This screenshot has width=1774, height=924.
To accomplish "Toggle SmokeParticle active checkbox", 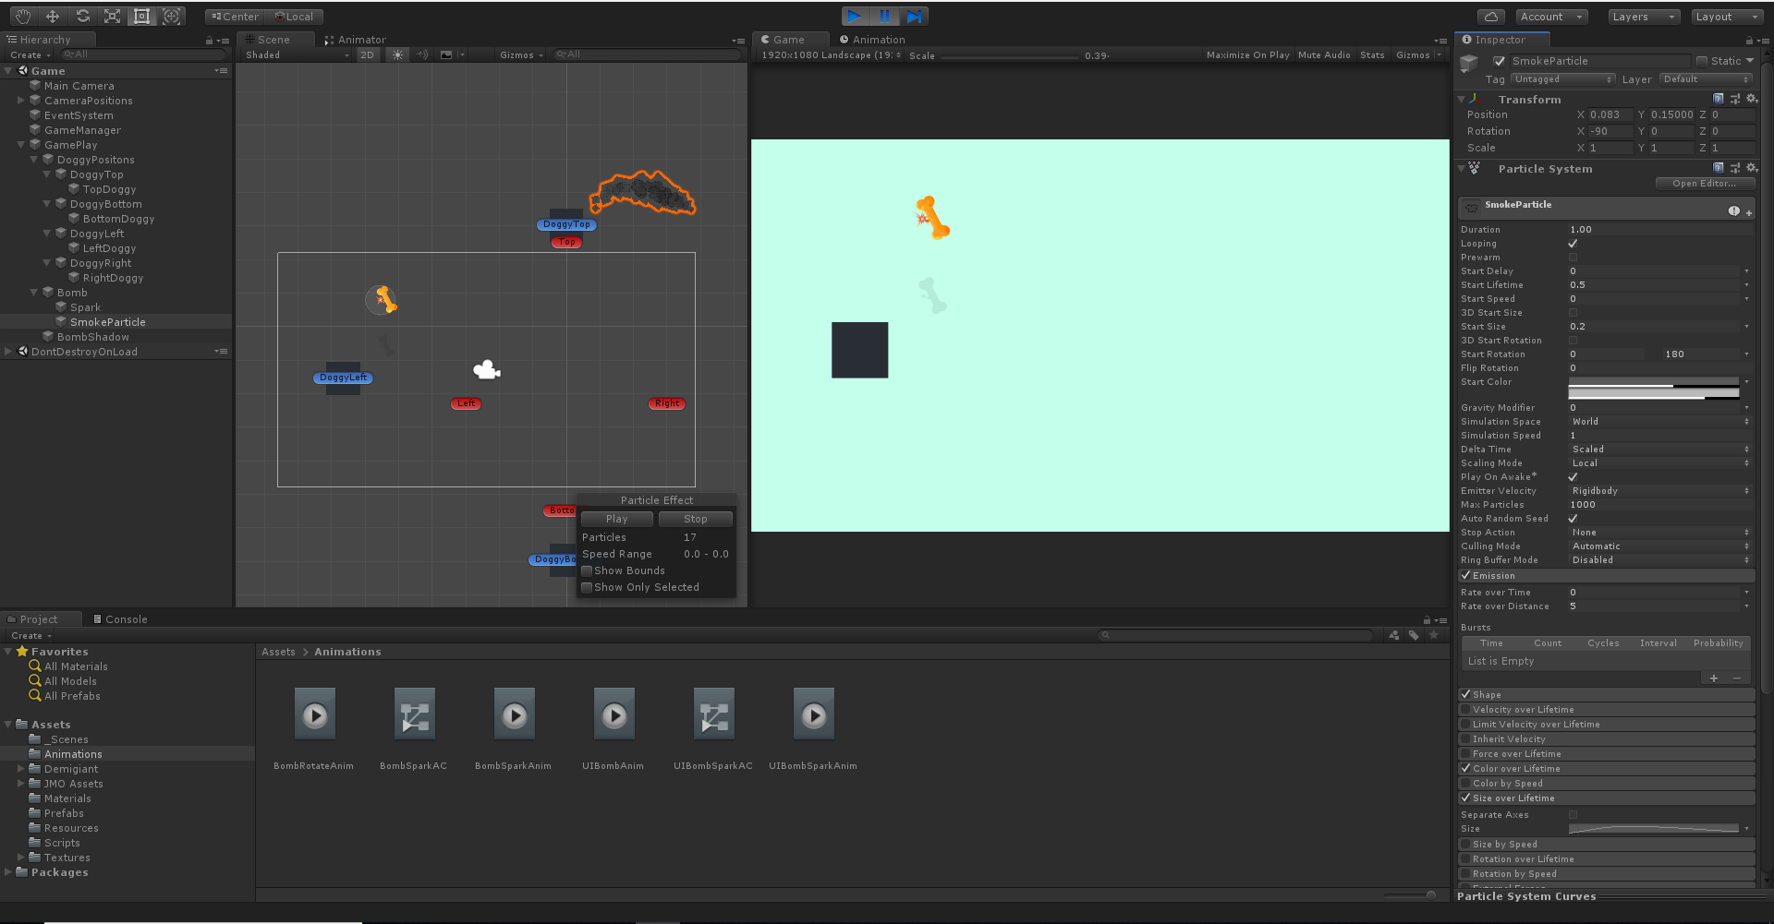I will pos(1499,61).
